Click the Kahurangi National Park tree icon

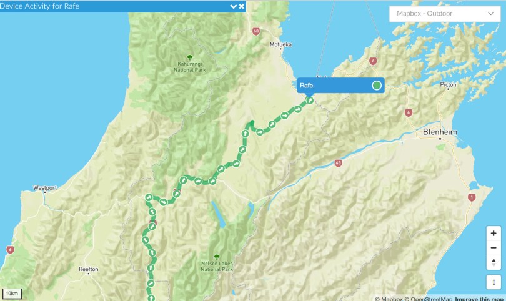point(190,57)
